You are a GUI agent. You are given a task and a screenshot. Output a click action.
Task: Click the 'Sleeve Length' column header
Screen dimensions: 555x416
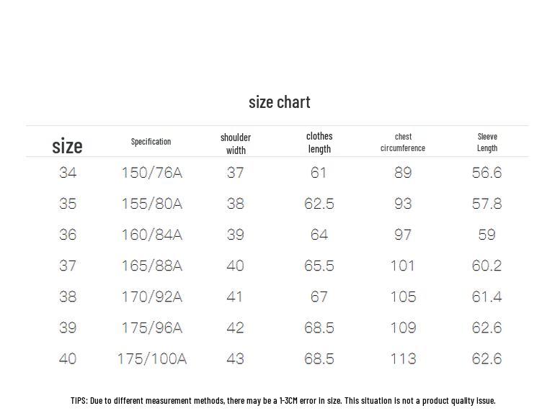click(x=487, y=143)
